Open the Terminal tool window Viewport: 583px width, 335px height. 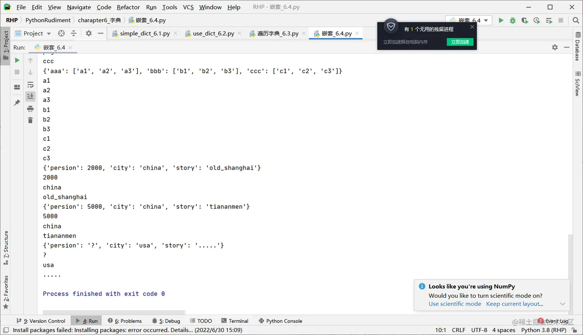pyautogui.click(x=235, y=321)
